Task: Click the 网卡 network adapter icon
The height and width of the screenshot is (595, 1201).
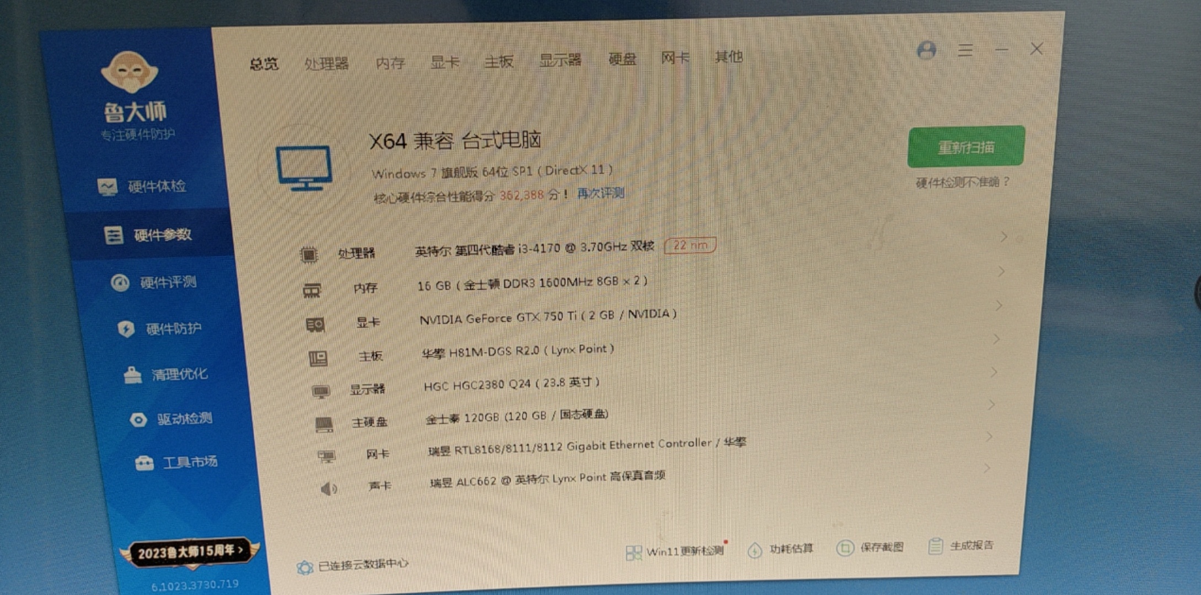Action: (x=326, y=456)
